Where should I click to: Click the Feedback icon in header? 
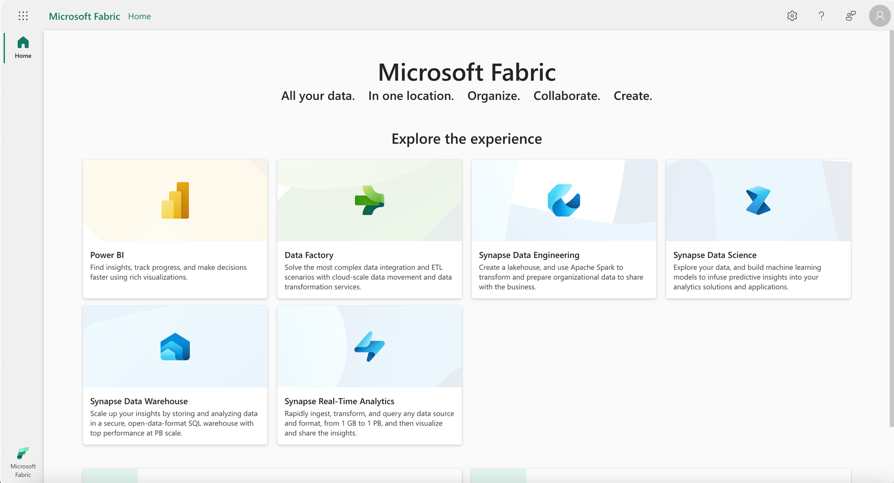click(850, 16)
